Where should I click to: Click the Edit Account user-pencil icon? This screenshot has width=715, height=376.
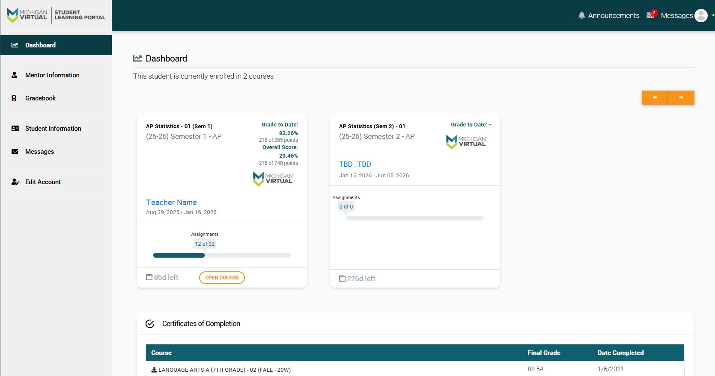click(15, 182)
